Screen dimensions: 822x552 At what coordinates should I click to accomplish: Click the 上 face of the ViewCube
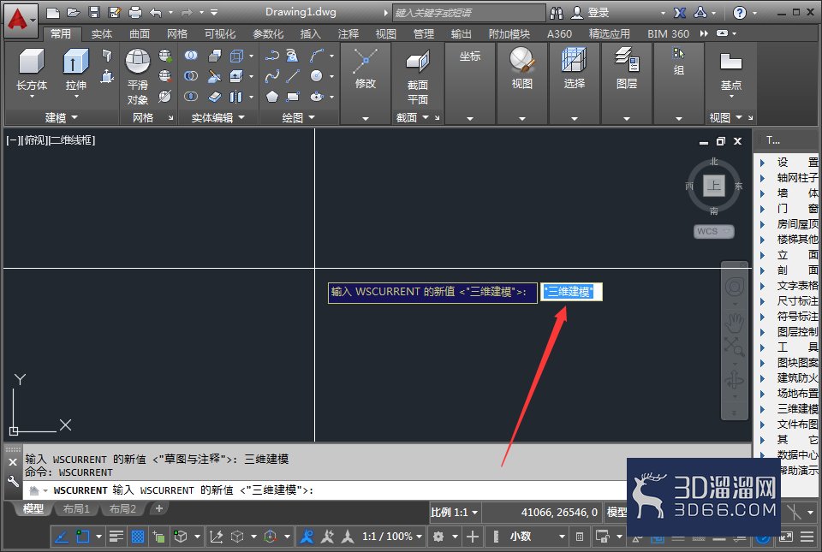tap(713, 186)
